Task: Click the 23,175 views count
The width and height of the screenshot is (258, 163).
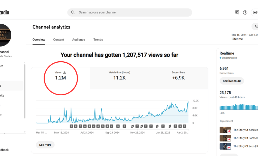Action: [225, 93]
